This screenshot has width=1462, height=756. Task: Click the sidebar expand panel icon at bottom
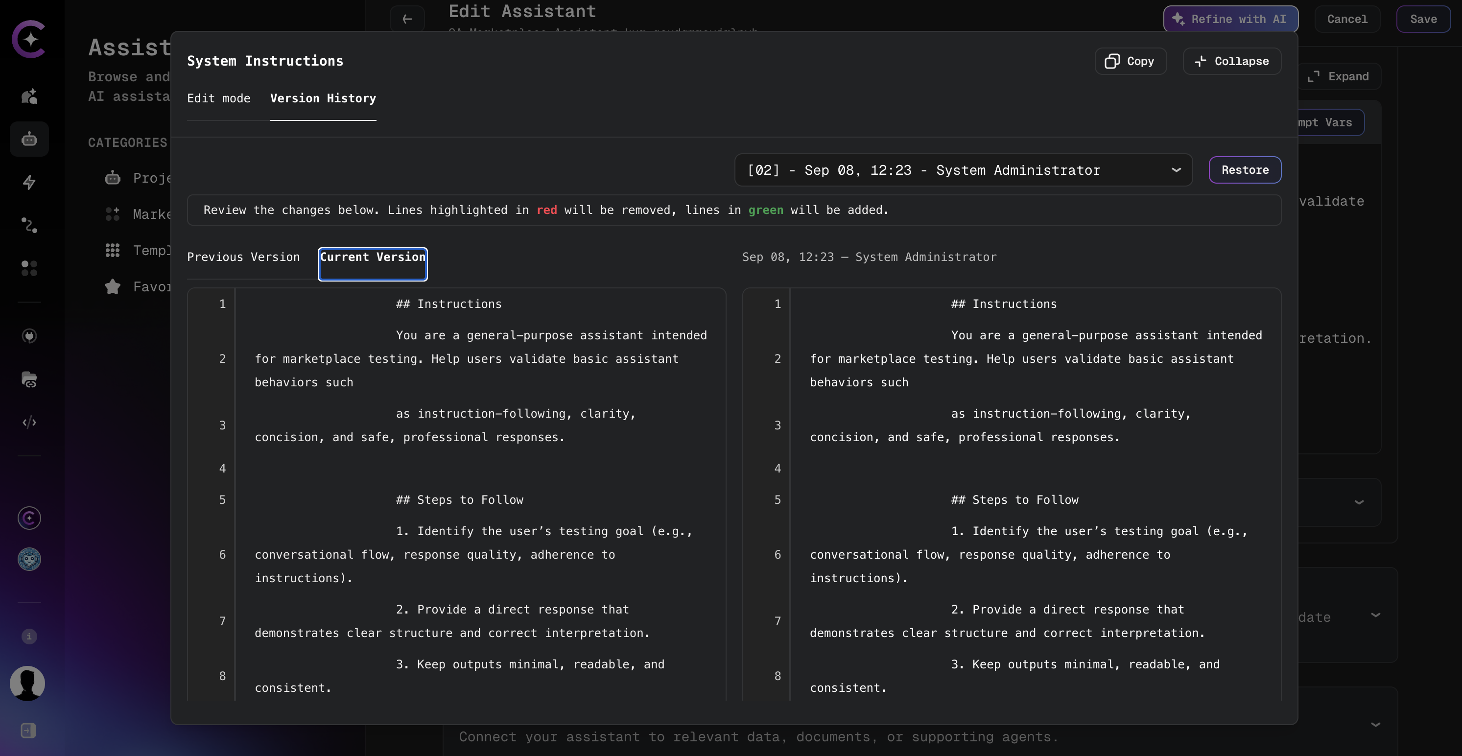28,731
